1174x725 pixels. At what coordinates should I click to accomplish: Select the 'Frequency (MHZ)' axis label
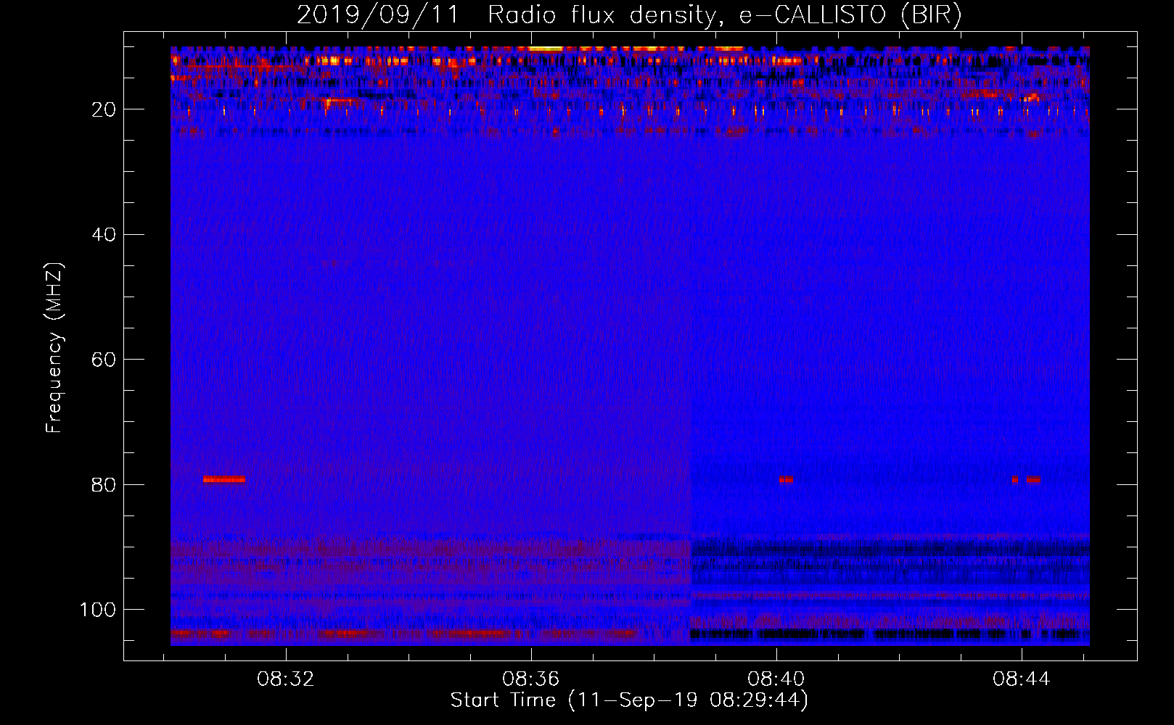coord(54,348)
